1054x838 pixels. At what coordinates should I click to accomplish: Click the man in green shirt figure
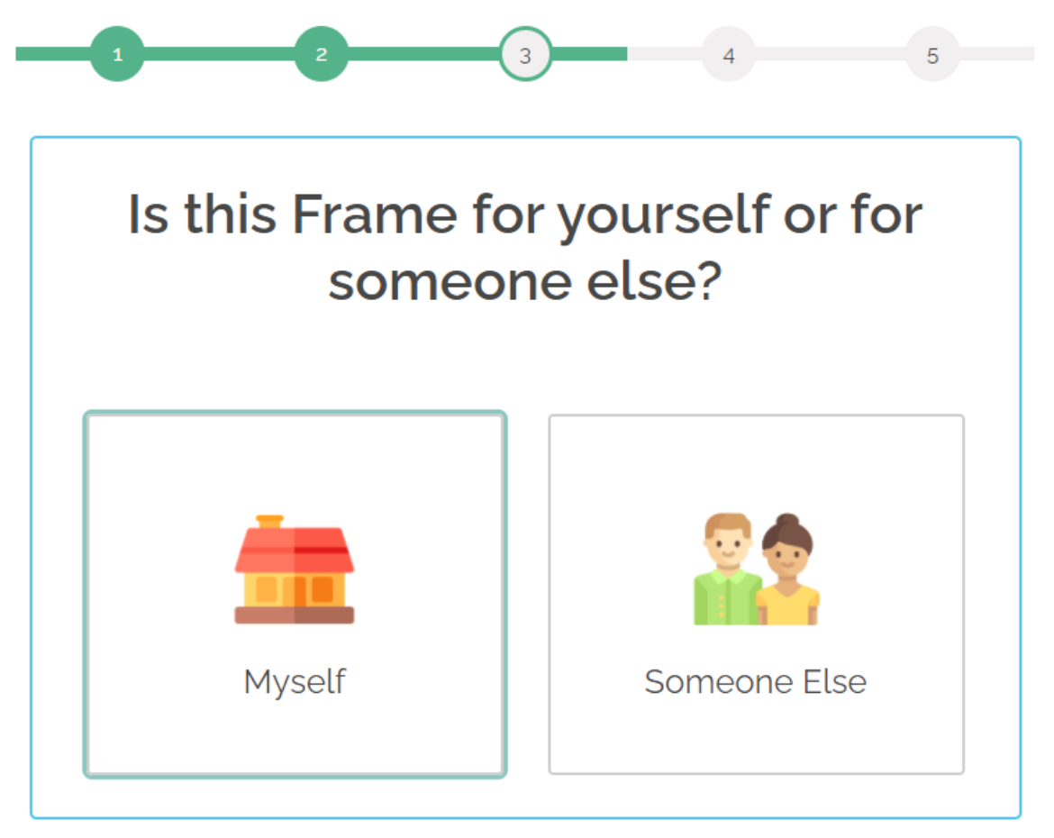726,572
